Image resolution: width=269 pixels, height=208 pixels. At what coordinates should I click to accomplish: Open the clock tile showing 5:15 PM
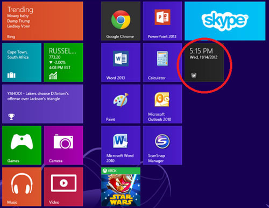[x=204, y=62]
